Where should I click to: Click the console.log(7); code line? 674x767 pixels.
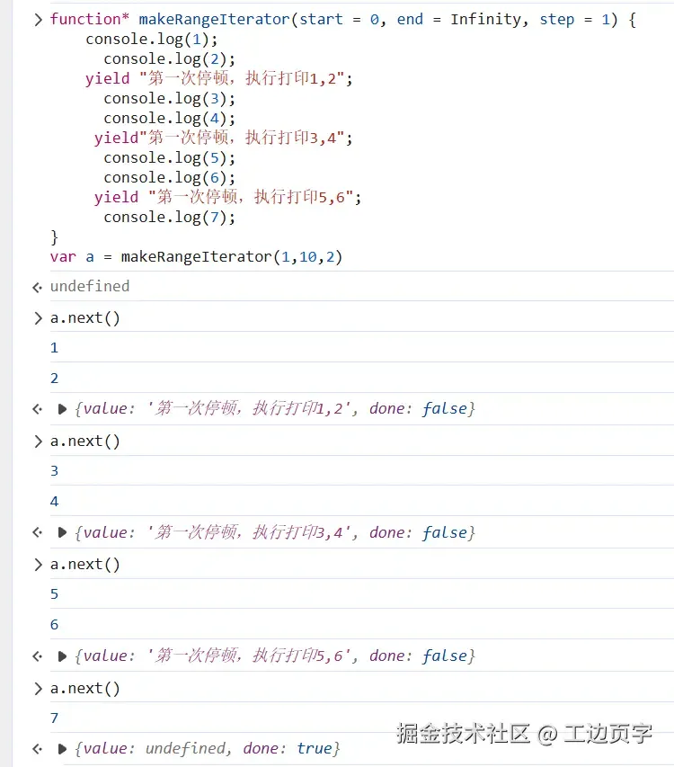[169, 218]
